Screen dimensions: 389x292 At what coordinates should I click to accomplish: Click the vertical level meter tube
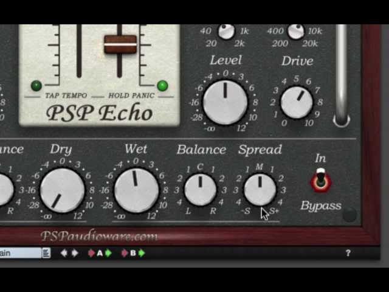tap(342, 75)
